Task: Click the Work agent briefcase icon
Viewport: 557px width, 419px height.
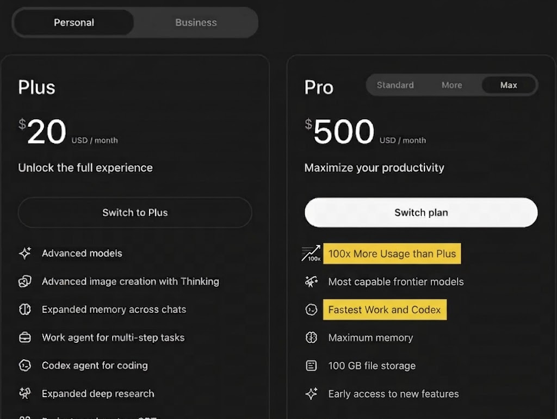Action: 25,337
